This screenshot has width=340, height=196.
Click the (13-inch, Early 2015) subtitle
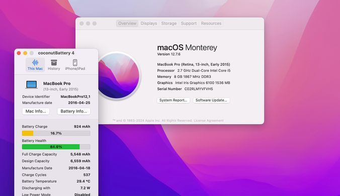coord(61,89)
